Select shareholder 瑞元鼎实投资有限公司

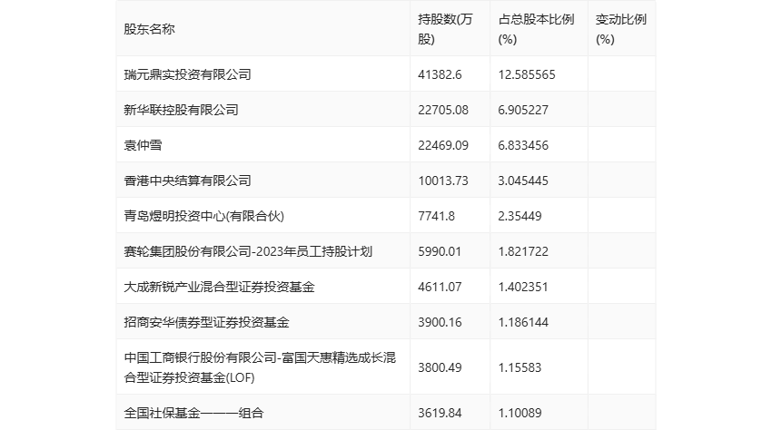188,74
